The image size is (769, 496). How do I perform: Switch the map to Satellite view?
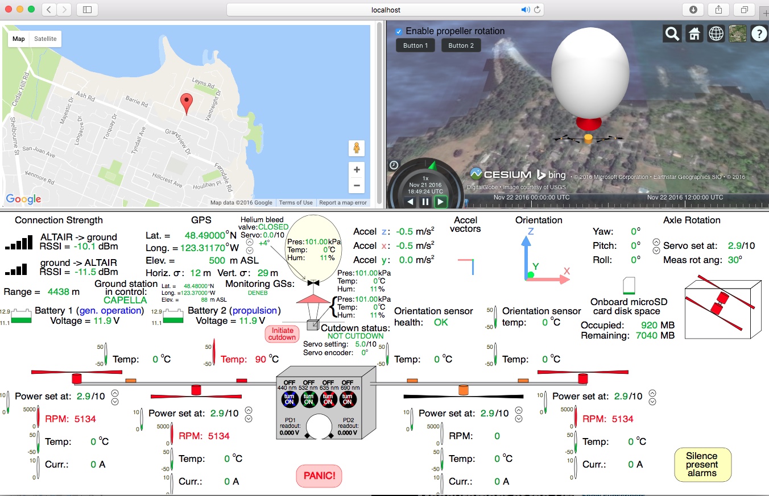click(46, 39)
